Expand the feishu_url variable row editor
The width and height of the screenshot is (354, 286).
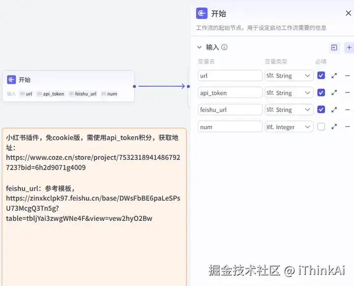334,110
